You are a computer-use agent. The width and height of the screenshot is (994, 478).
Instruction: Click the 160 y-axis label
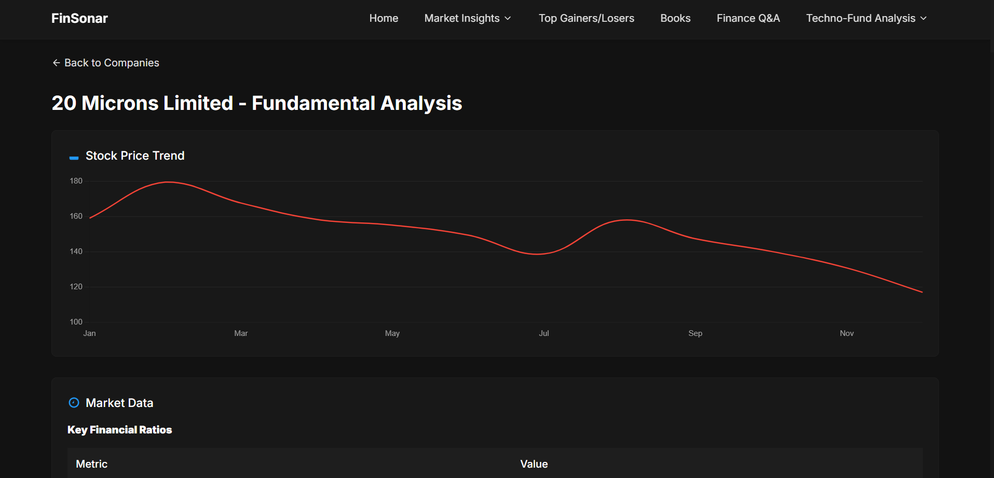coord(76,216)
